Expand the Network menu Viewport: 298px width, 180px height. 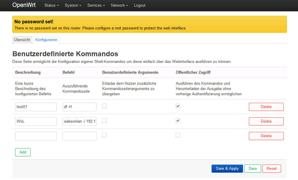tap(119, 5)
